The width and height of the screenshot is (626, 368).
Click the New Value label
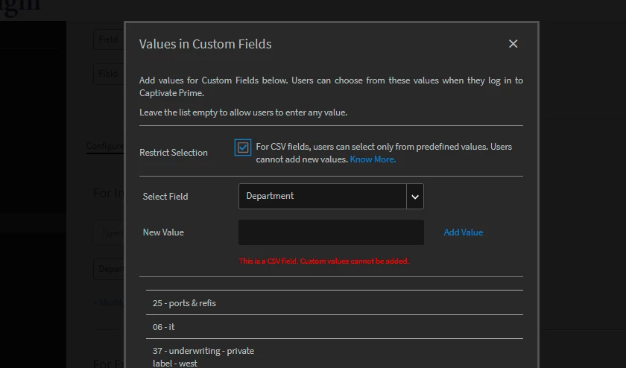coord(163,232)
